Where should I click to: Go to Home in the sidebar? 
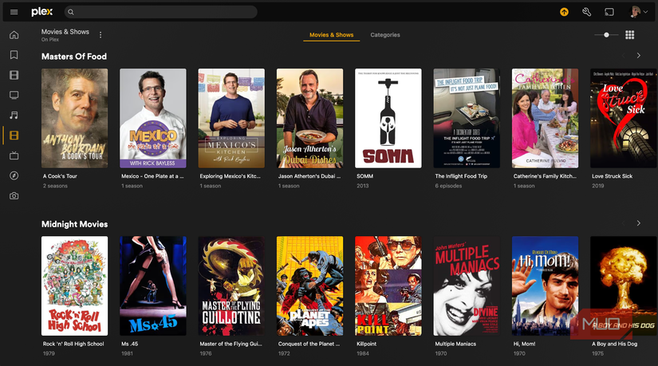pos(14,35)
